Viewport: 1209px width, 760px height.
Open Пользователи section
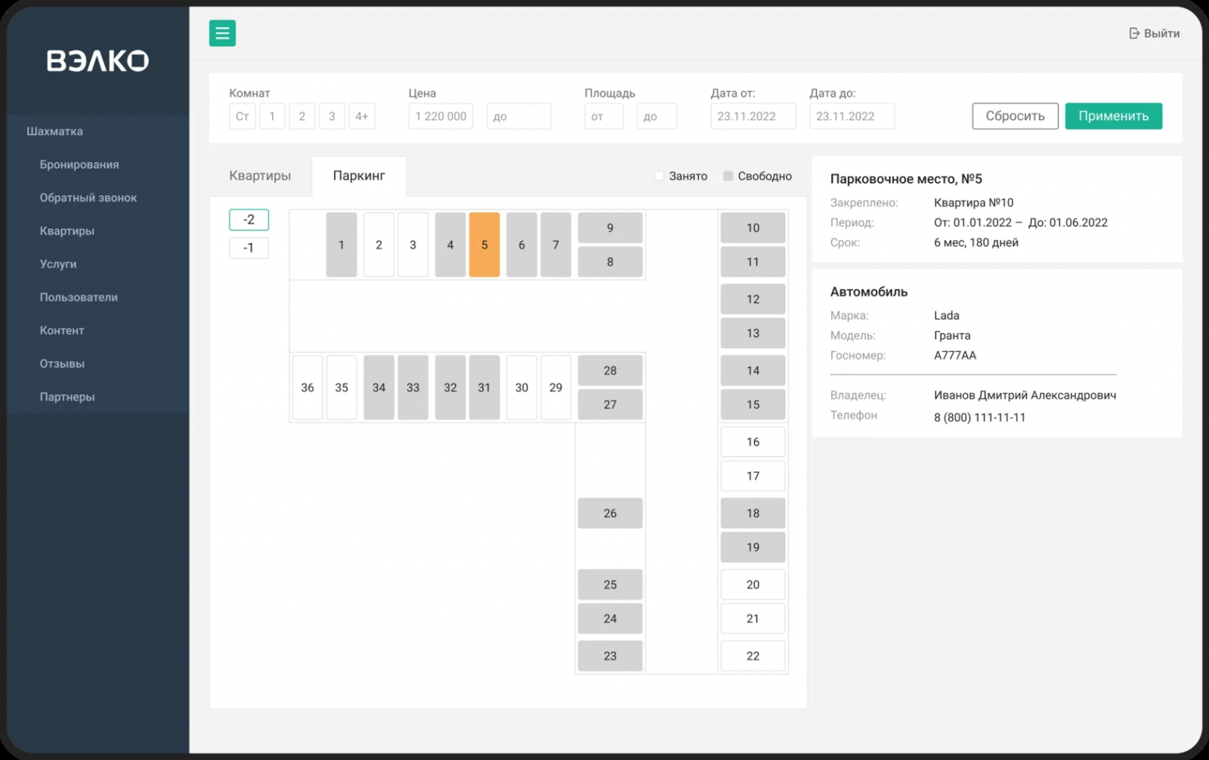click(x=79, y=298)
